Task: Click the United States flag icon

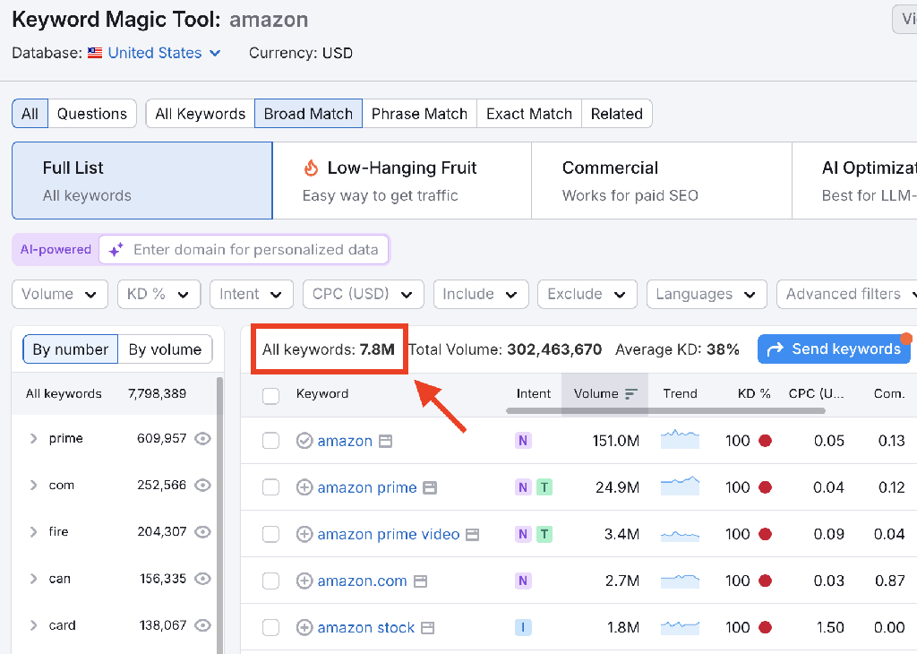Action: [95, 53]
